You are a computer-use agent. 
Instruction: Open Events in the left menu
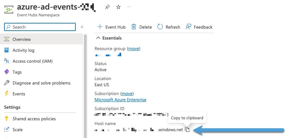tap(41, 94)
